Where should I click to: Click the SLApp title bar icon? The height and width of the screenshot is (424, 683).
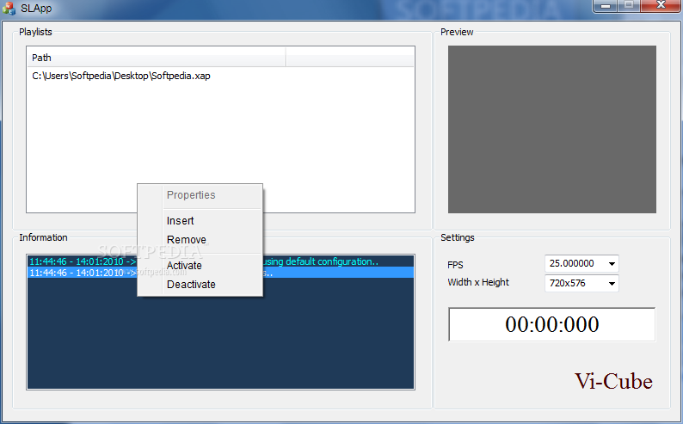[9, 9]
